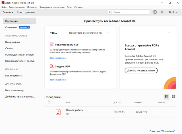
Task: Switch to grid thumbnail view
Action: (x=173, y=97)
